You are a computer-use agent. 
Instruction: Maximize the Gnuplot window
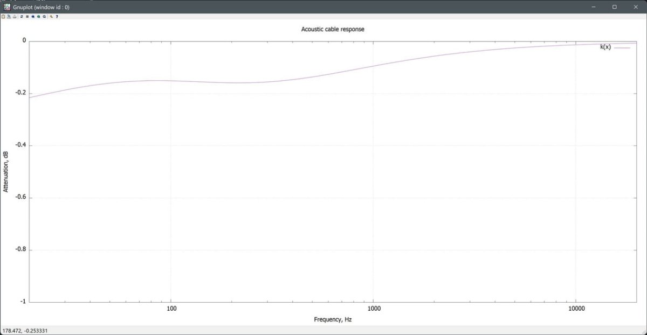[x=614, y=7]
